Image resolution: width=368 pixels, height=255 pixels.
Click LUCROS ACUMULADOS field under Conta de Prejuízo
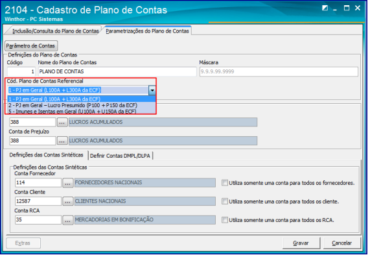pos(163,141)
